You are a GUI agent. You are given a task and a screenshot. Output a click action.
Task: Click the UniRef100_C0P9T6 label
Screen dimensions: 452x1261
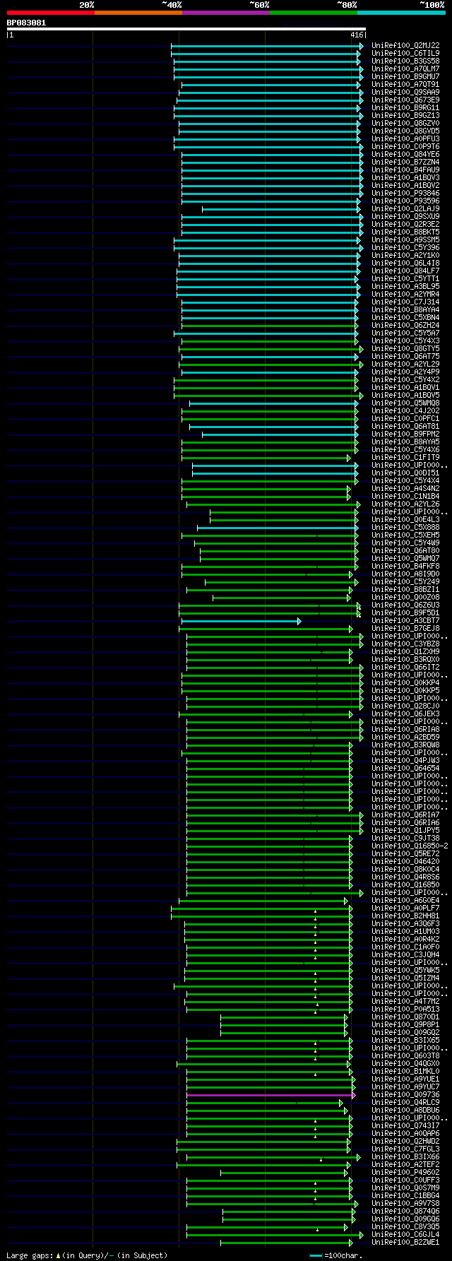pyautogui.click(x=405, y=146)
